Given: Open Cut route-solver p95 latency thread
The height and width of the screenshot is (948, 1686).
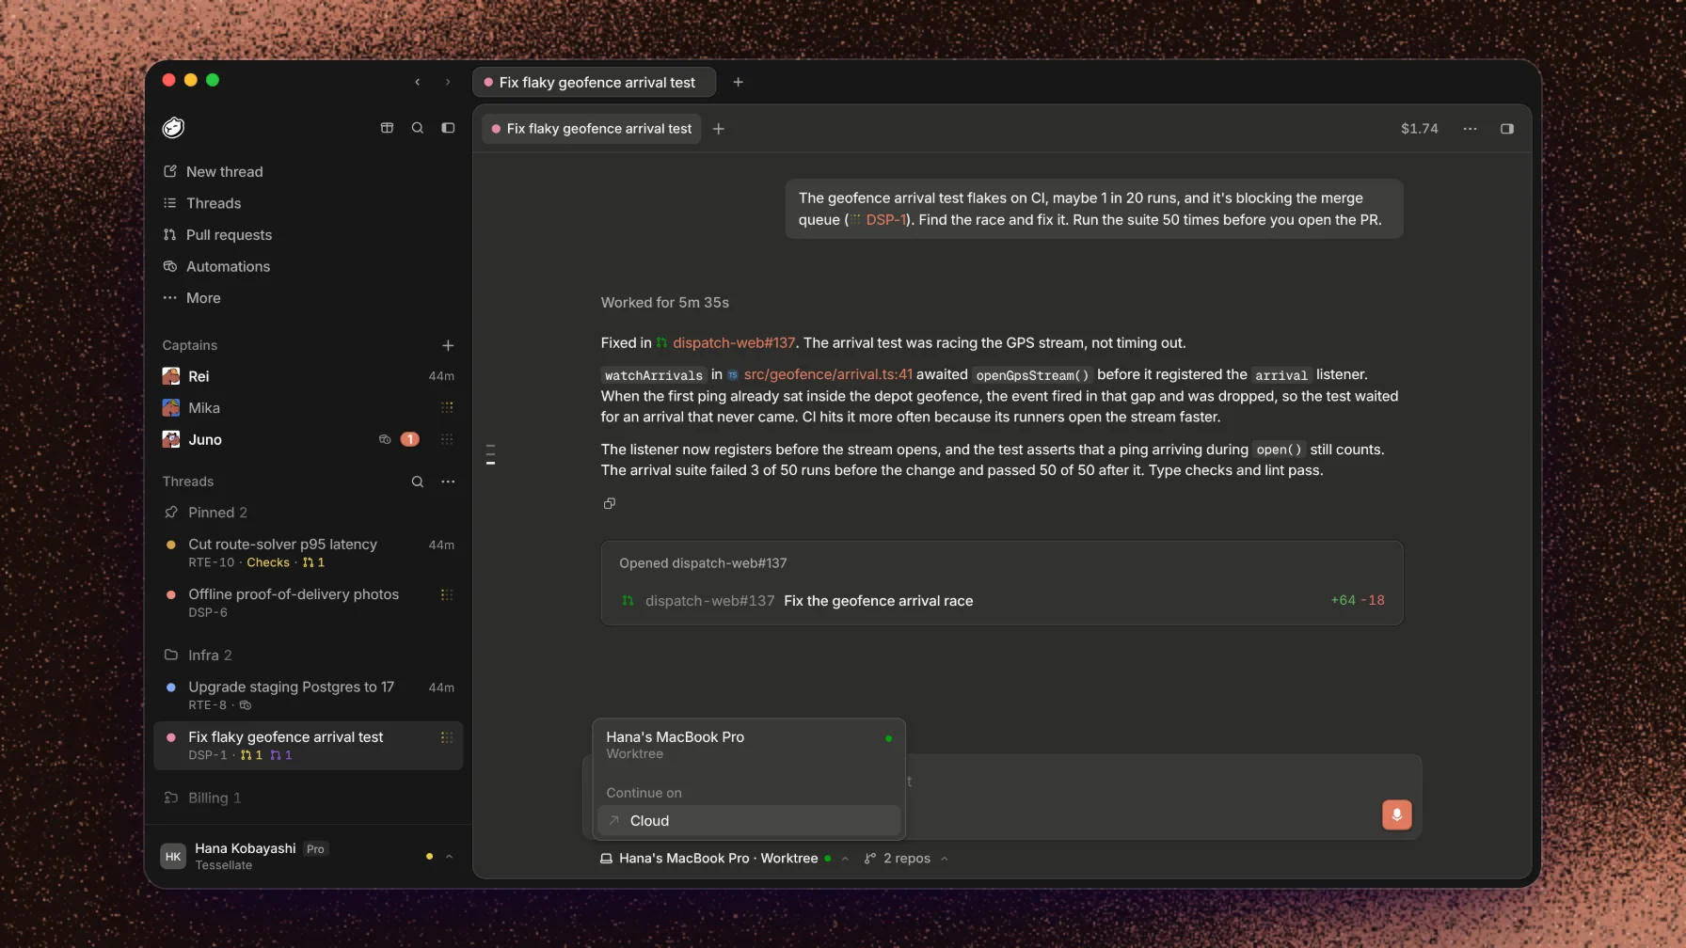Looking at the screenshot, I should tap(309, 553).
